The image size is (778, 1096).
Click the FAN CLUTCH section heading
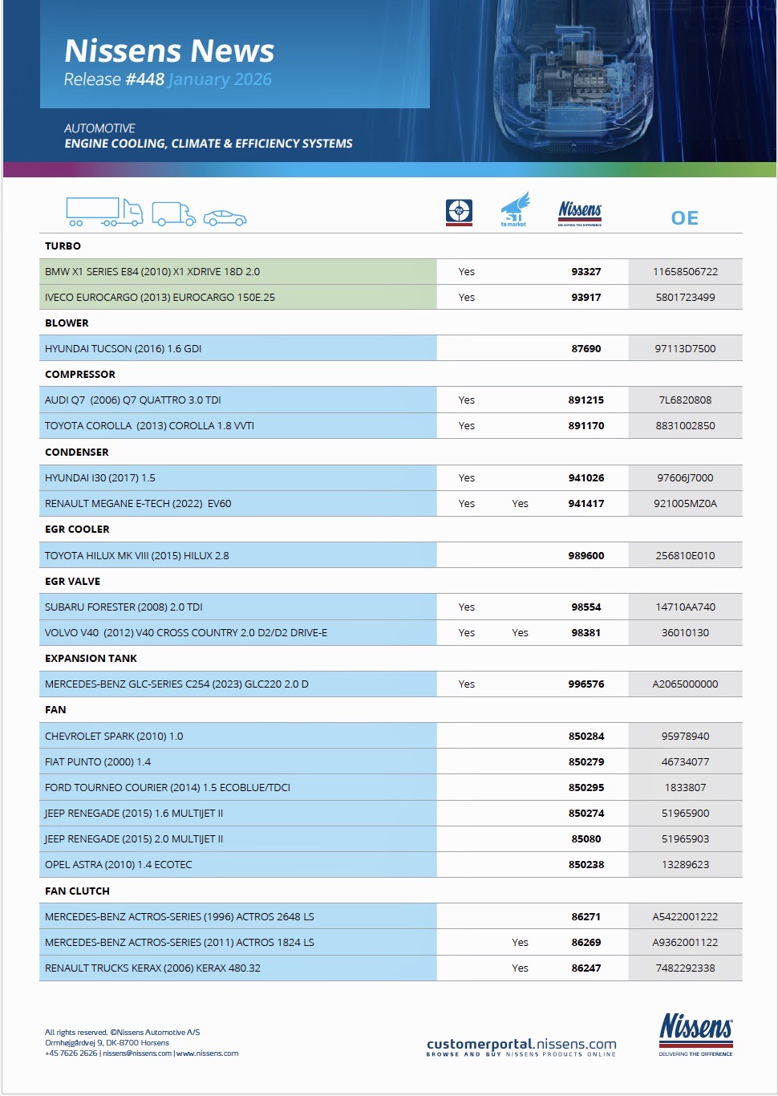point(77,891)
